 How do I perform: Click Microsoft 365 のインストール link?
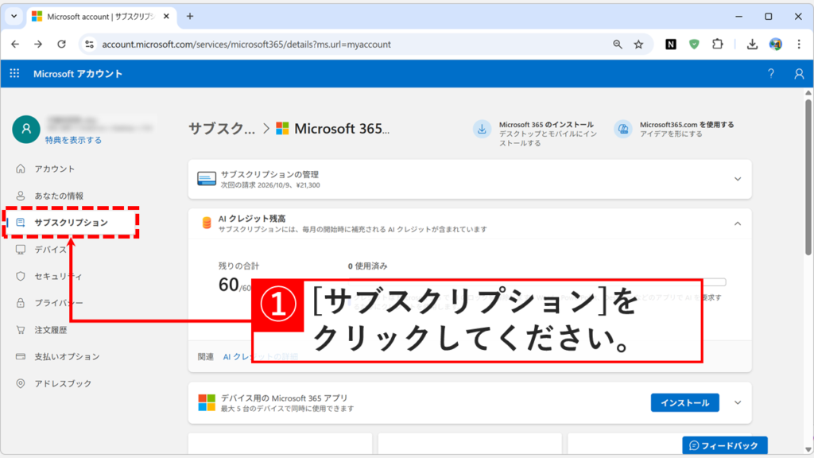[546, 125]
